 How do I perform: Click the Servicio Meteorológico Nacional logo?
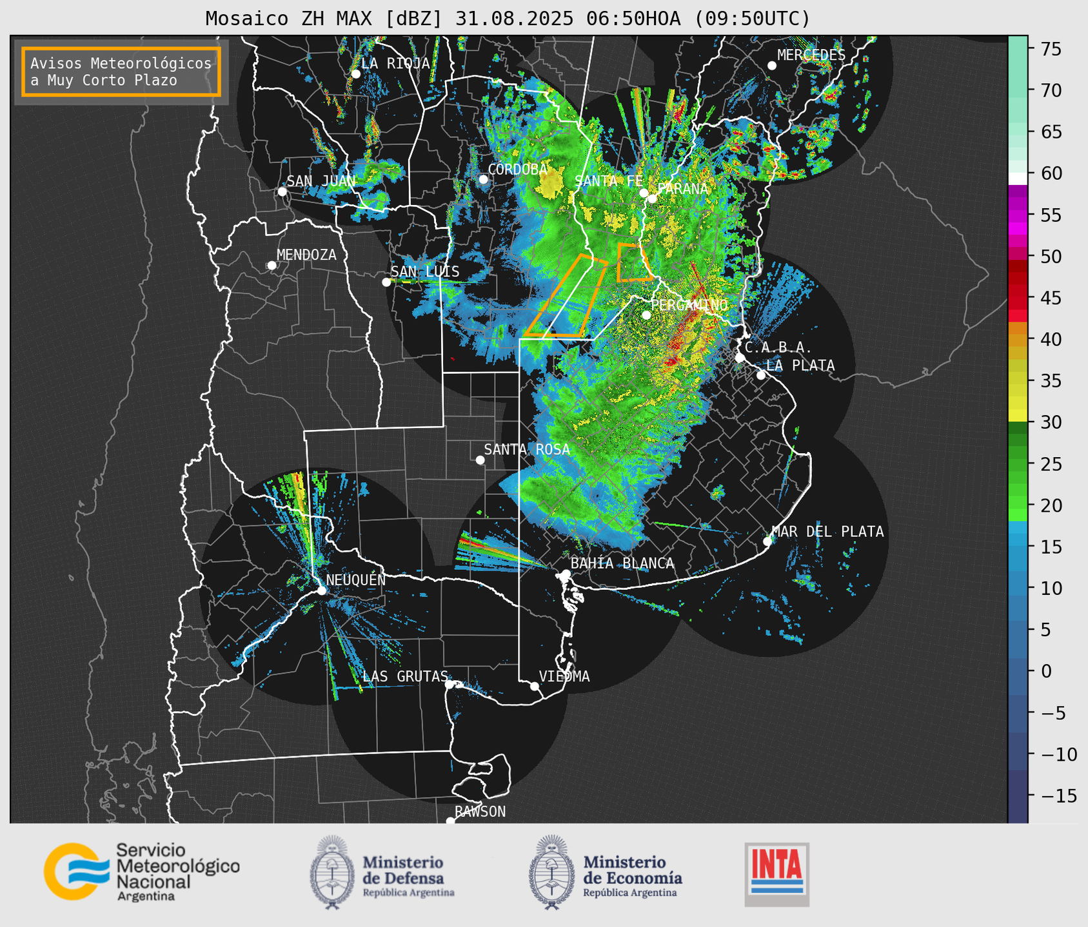click(x=141, y=872)
